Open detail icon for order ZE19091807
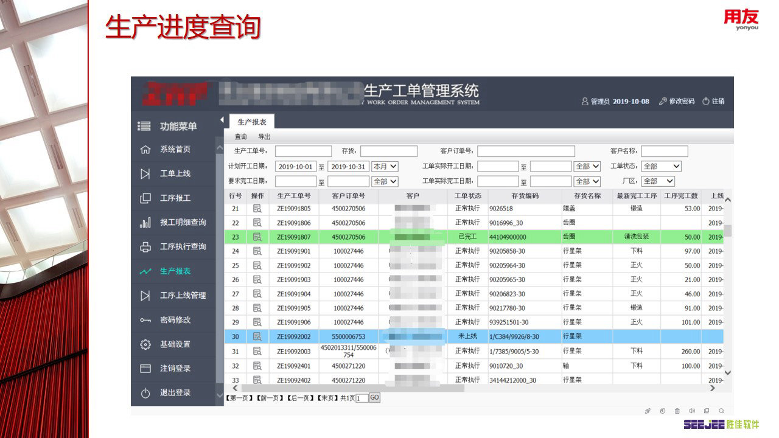Image resolution: width=779 pixels, height=438 pixels. tap(257, 237)
